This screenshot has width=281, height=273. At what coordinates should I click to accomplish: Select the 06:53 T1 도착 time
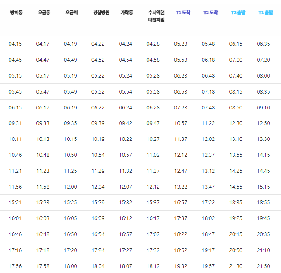pyautogui.click(x=181, y=92)
